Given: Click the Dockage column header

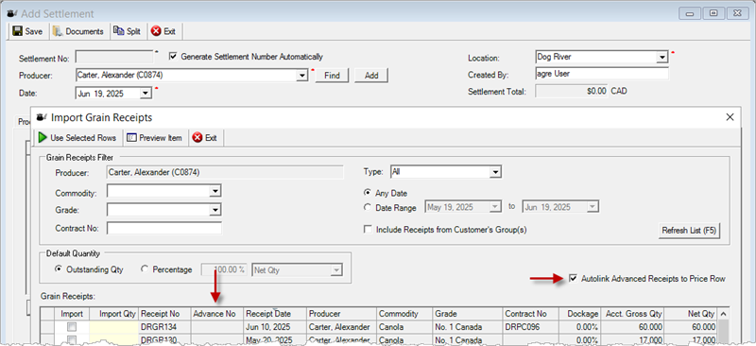Looking at the screenshot, I should (x=580, y=314).
